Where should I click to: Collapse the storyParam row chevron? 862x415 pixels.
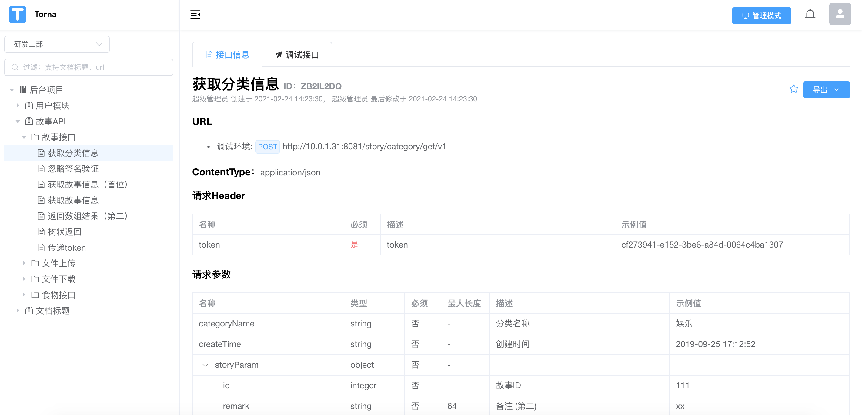point(205,365)
